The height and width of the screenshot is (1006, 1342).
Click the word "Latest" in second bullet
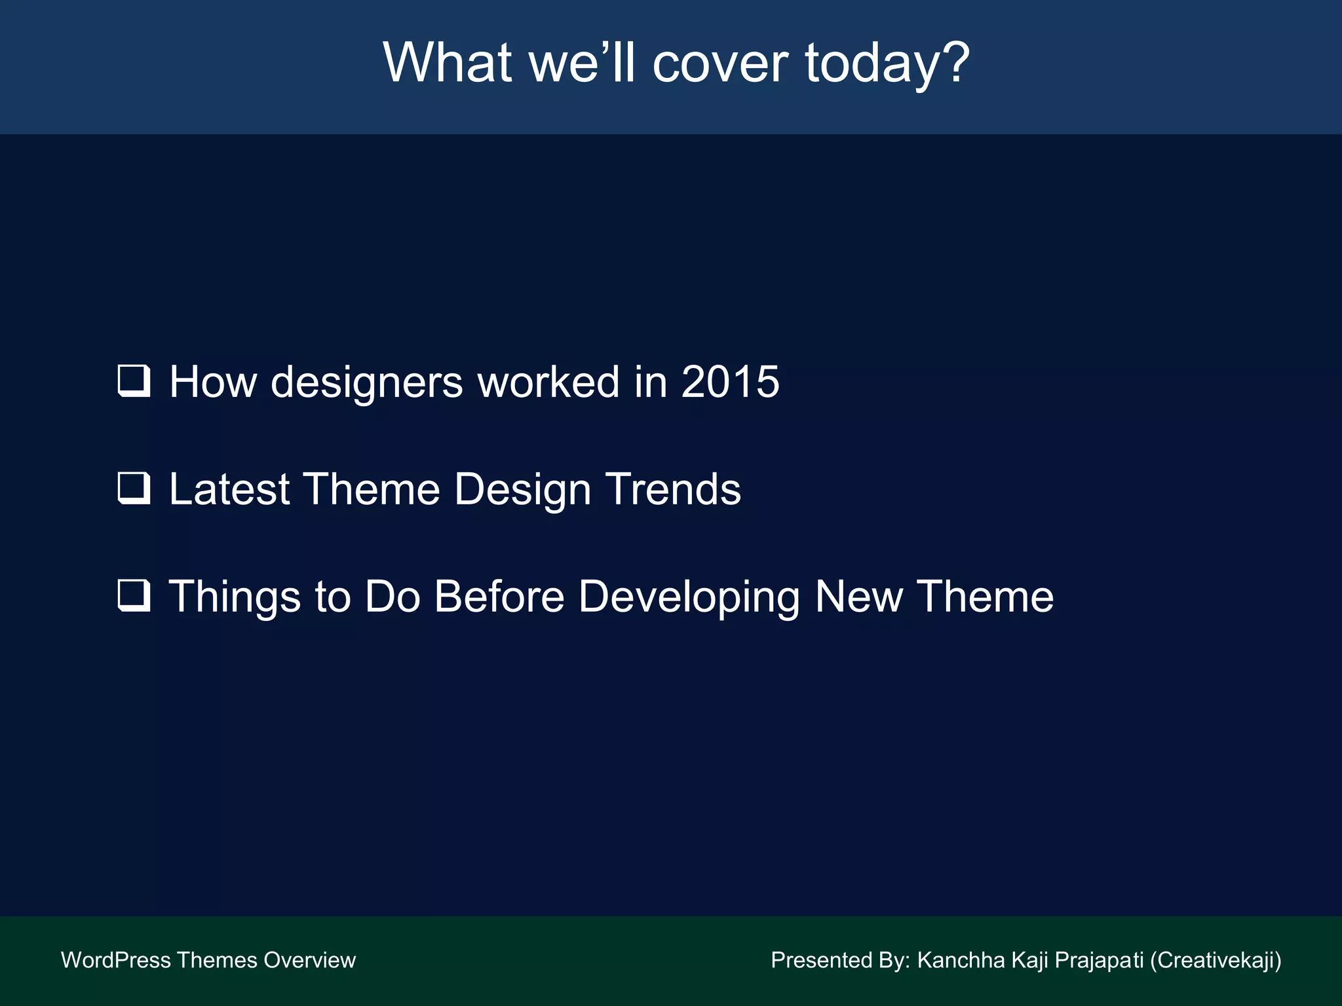pos(229,489)
